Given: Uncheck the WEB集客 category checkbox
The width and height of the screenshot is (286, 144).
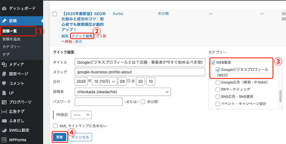Looking at the screenshot, I should (213, 63).
